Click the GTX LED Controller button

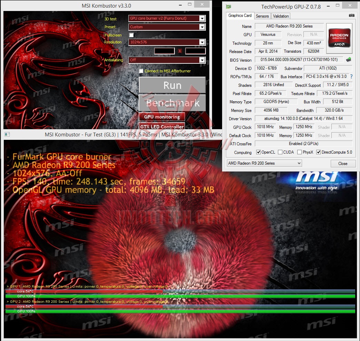[162, 126]
